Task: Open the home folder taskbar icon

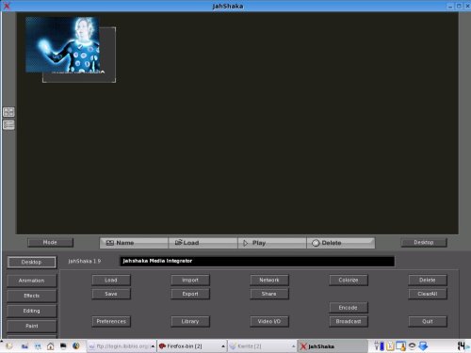Action: [50, 346]
